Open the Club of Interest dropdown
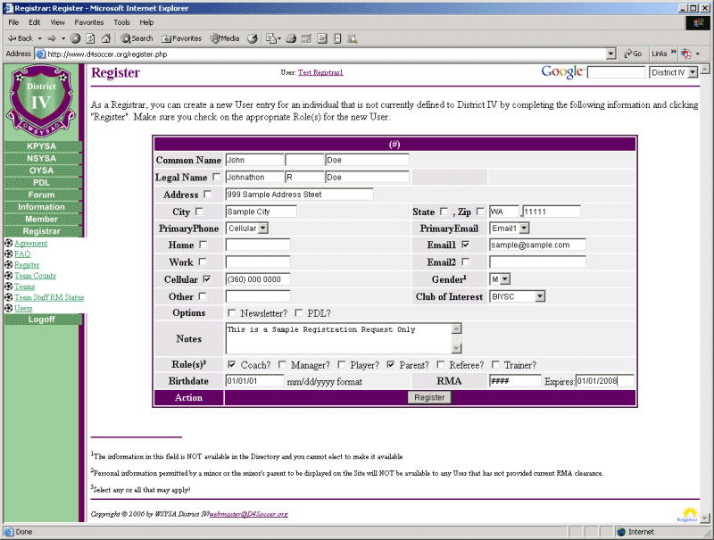This screenshot has height=540, width=714. coord(518,296)
